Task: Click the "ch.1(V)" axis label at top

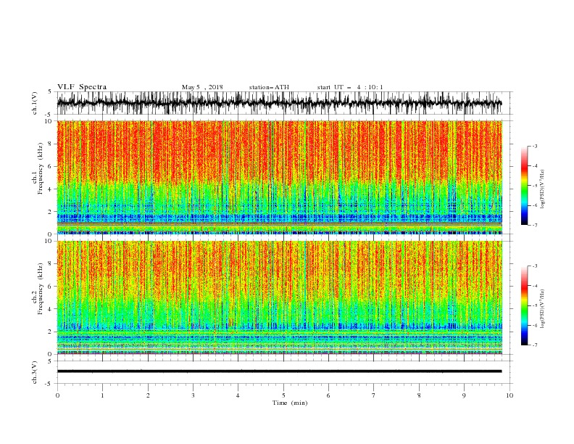Action: click(x=35, y=103)
